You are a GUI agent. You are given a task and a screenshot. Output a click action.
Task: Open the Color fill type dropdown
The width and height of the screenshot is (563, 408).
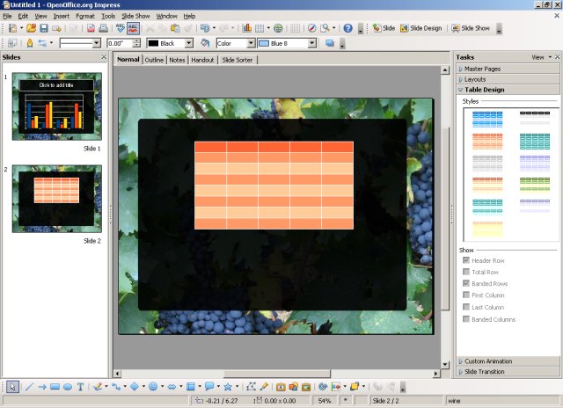251,43
